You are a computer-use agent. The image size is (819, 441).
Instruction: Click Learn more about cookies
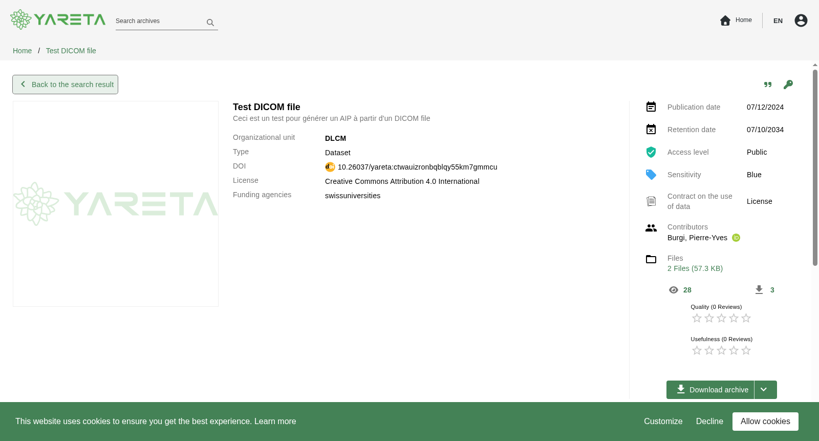[275, 422]
